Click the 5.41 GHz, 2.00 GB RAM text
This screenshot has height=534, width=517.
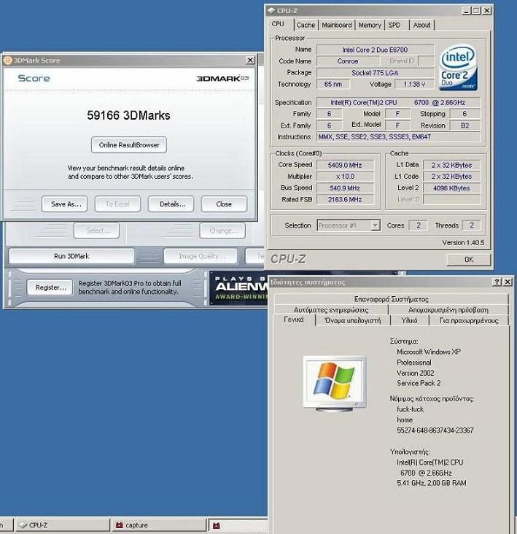coord(432,483)
